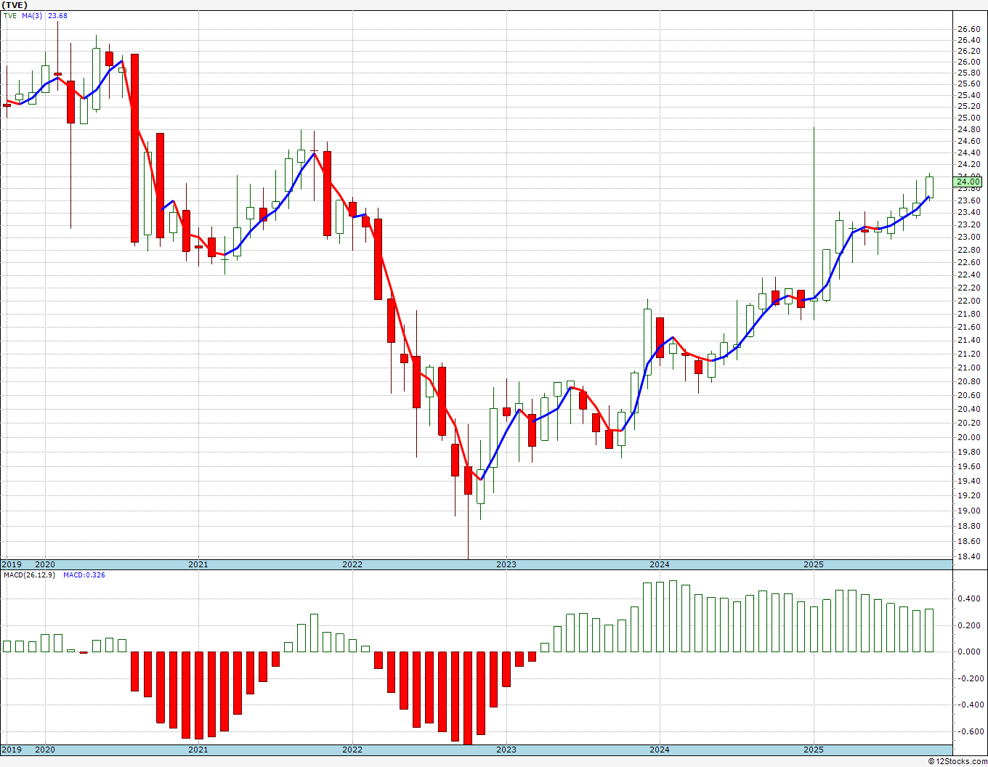The width and height of the screenshot is (988, 767).
Task: Select 2022 on the price chart time axis
Action: tap(352, 564)
